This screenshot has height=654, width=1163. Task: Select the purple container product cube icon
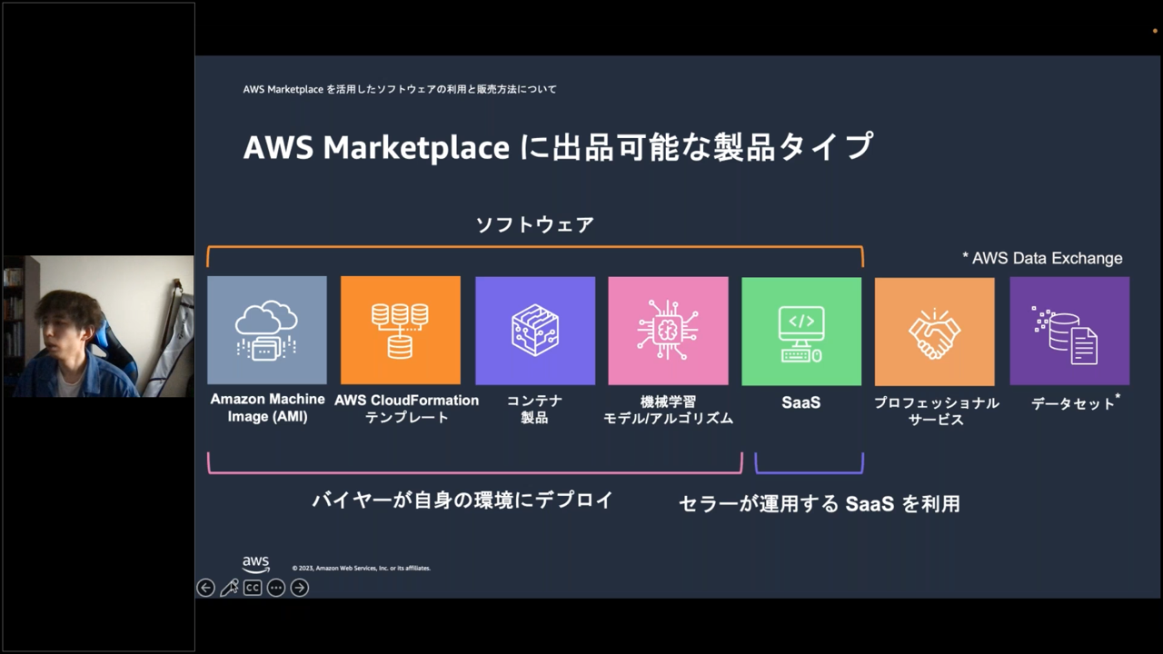coord(535,331)
